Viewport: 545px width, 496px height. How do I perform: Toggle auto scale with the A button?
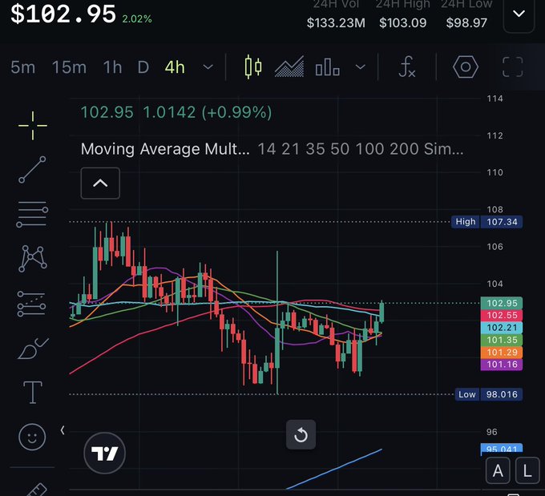point(498,470)
